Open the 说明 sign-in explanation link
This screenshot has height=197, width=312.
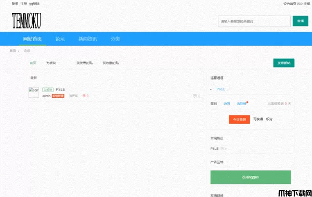tap(227, 103)
